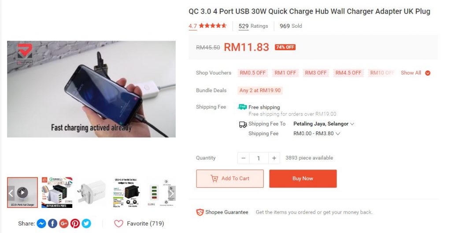Go to next thumbnail with right arrow
Screen dimensions: 451x233
pos(171,193)
